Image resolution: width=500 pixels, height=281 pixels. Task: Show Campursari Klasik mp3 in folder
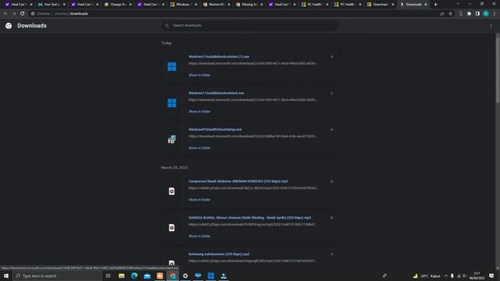point(199,200)
